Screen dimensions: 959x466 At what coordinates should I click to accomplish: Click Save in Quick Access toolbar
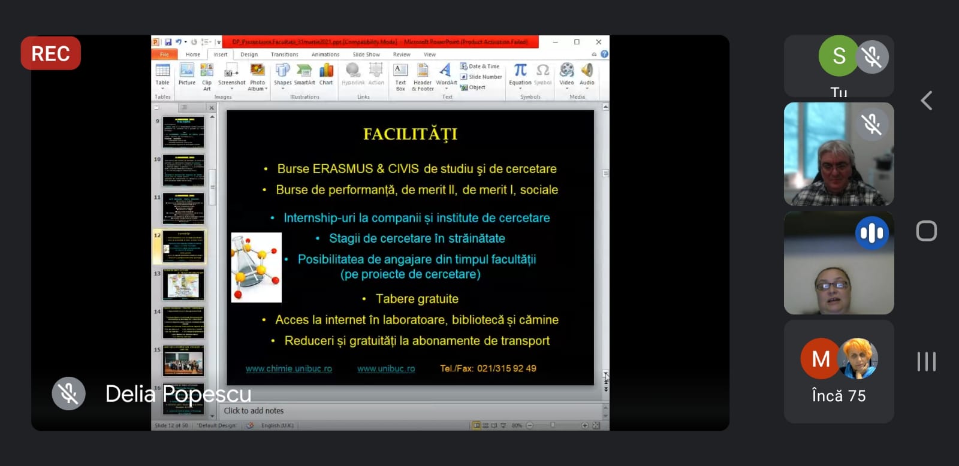coord(168,42)
